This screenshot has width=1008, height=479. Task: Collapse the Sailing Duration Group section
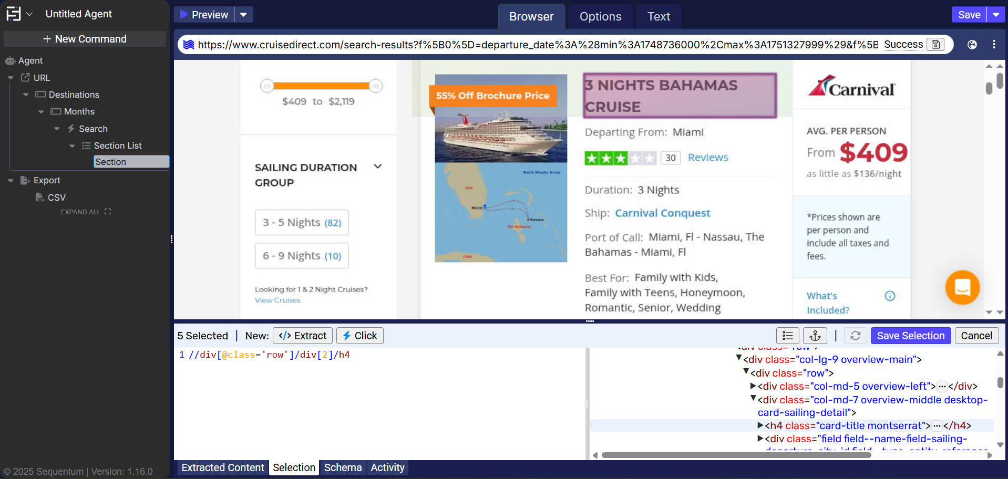click(x=377, y=167)
